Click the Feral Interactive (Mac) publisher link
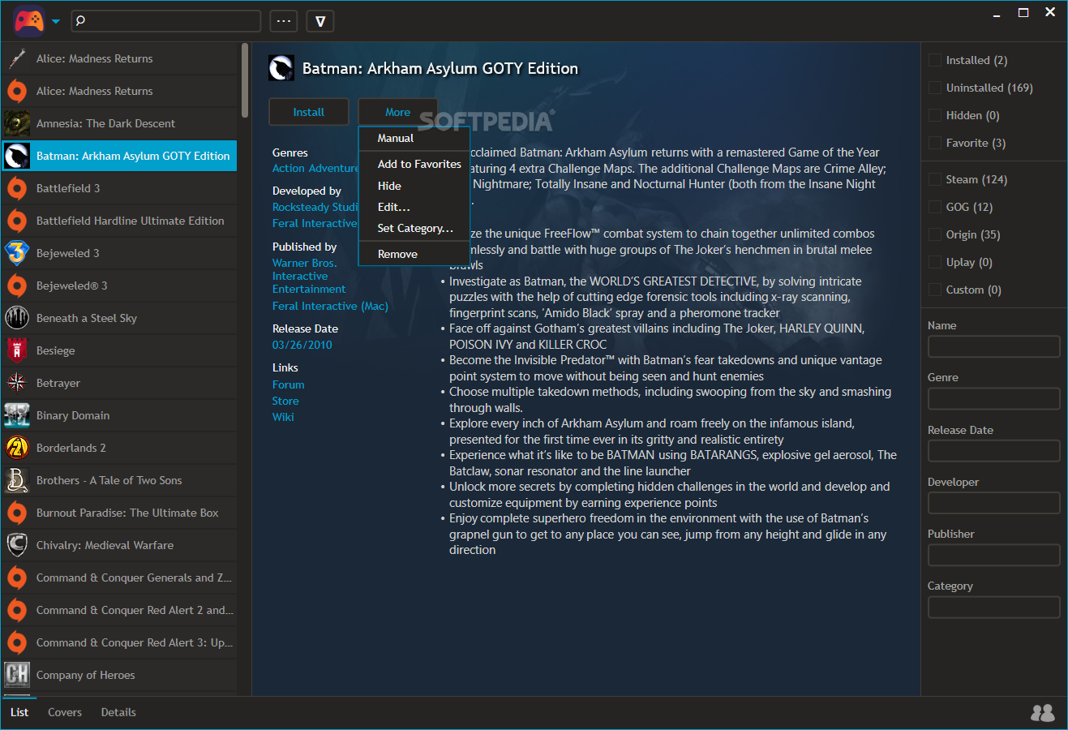Viewport: 1068px width, 730px height. click(330, 306)
